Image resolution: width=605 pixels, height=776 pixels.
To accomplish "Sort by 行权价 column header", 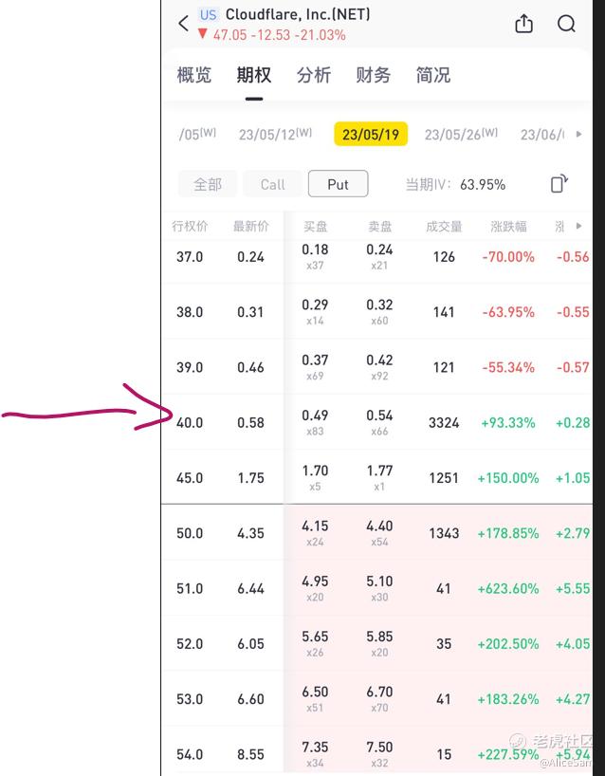I will (x=190, y=226).
